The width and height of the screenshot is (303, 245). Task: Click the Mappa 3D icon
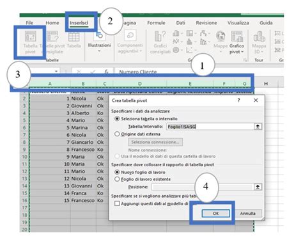coord(259,36)
